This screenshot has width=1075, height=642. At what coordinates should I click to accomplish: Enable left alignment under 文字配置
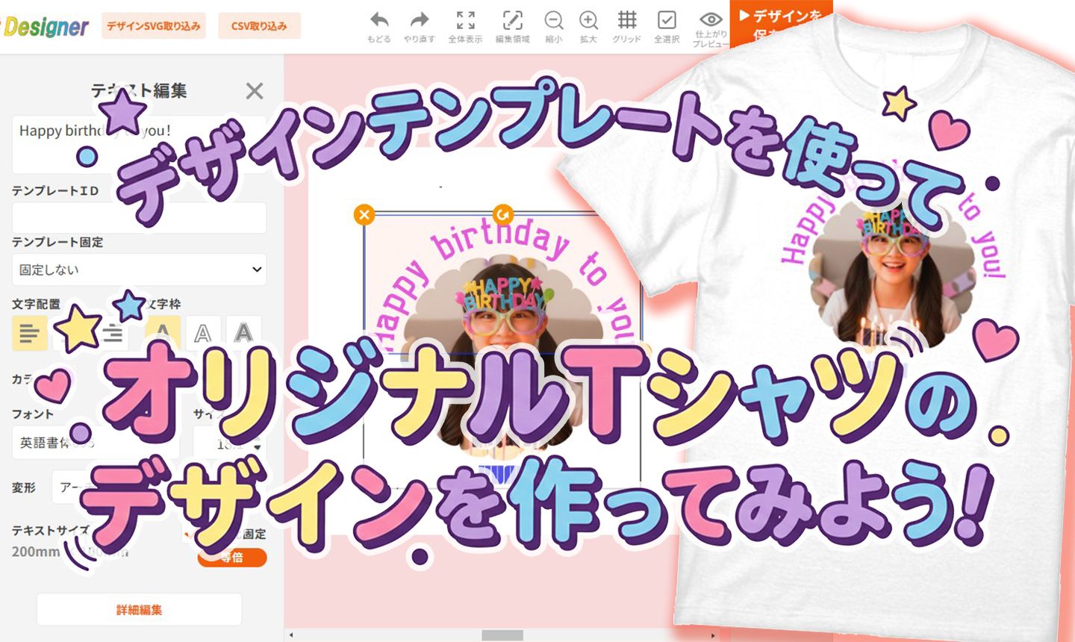30,334
